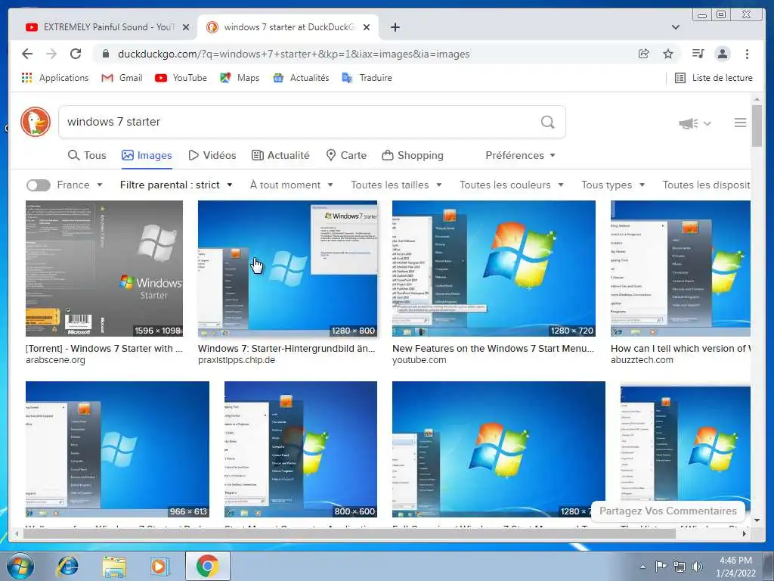Open the À tout moment time filter
Image resolution: width=774 pixels, height=581 pixels.
[291, 185]
